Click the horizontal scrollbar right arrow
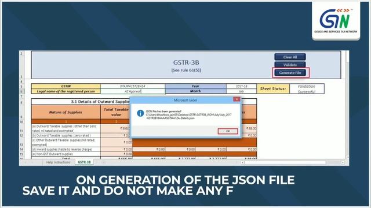This screenshot has width=371, height=208. point(343,162)
